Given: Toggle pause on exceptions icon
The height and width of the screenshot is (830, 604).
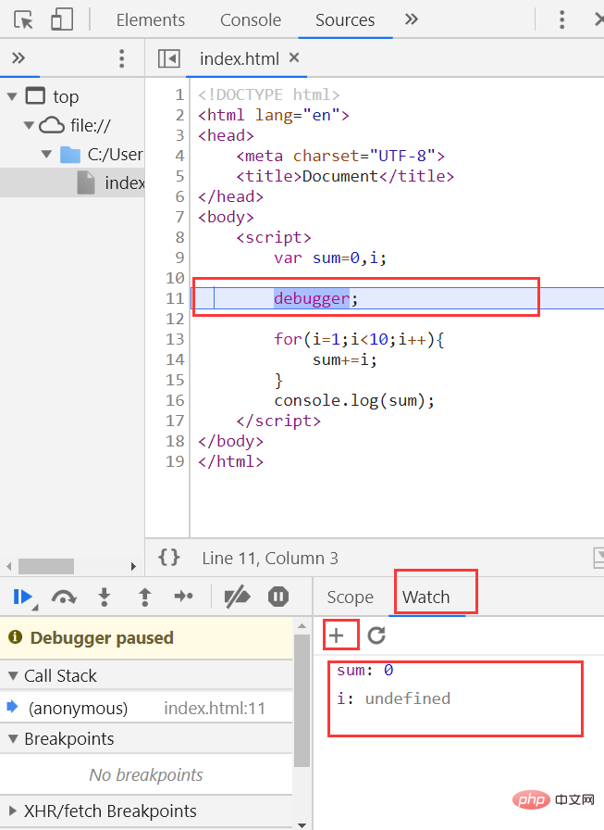Looking at the screenshot, I should [278, 597].
